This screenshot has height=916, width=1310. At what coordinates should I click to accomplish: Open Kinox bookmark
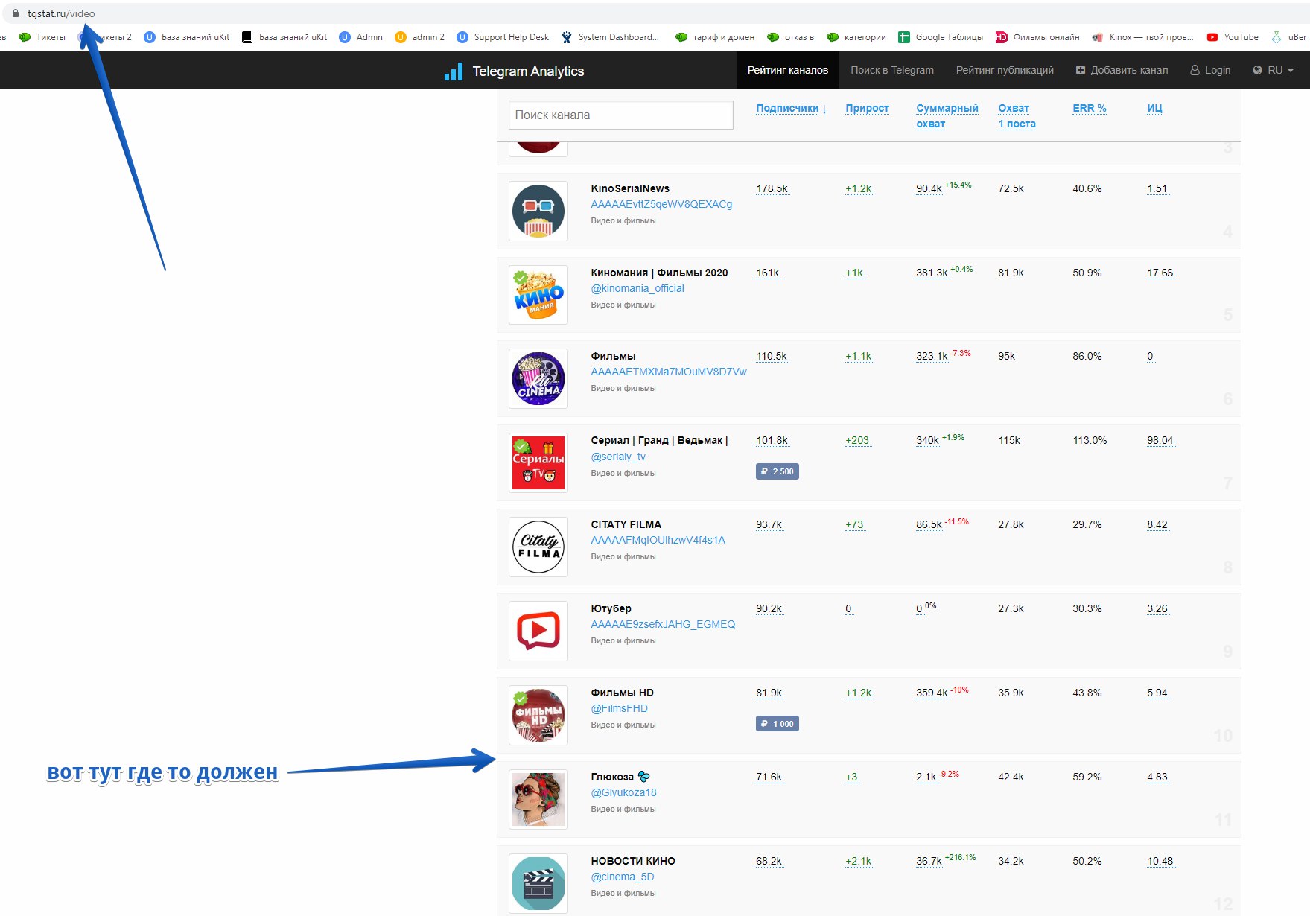(x=1142, y=37)
